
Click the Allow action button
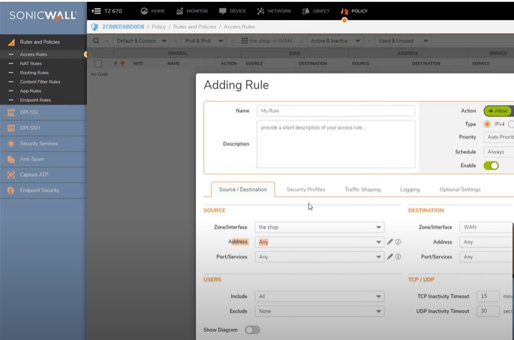498,111
